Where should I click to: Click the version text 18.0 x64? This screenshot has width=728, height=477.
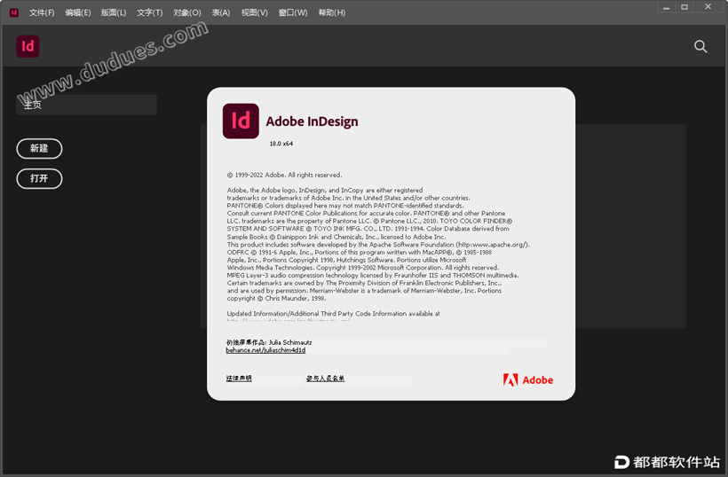281,144
